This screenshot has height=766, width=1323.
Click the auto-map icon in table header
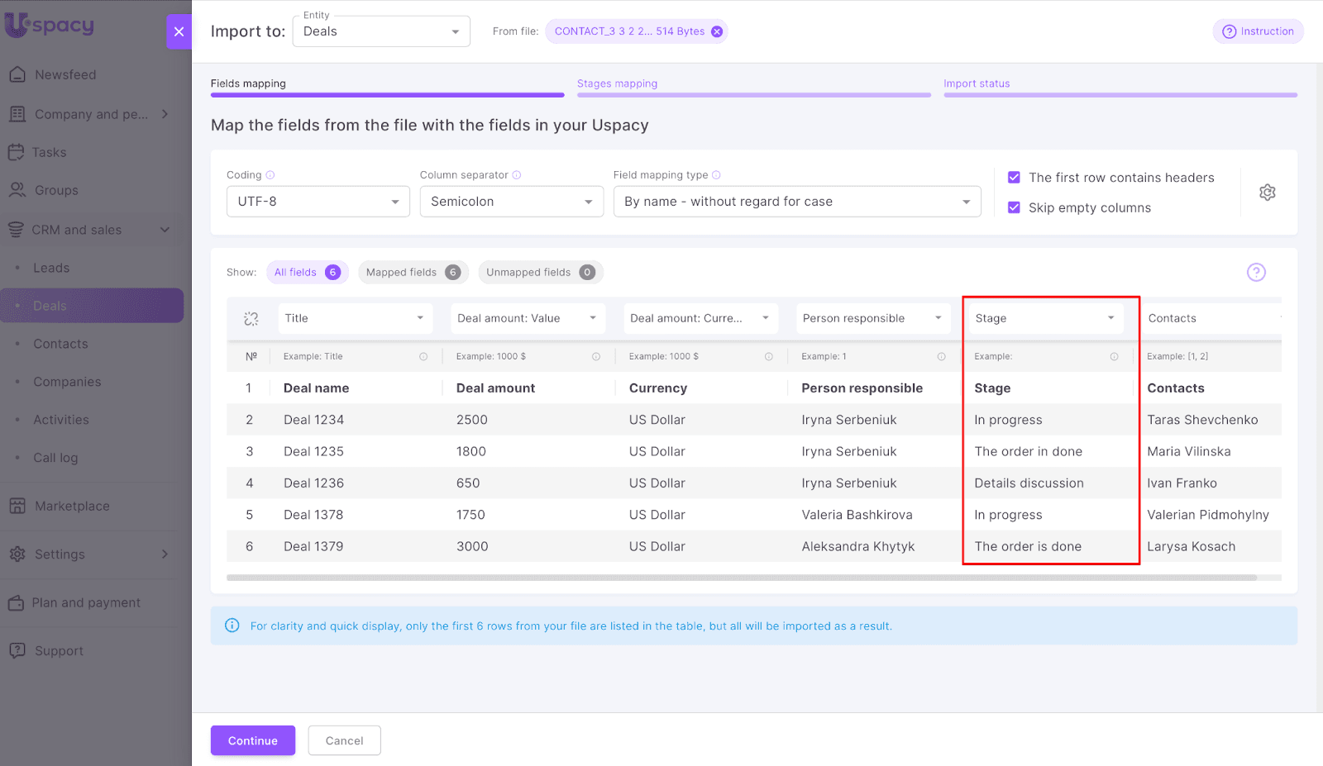point(251,319)
